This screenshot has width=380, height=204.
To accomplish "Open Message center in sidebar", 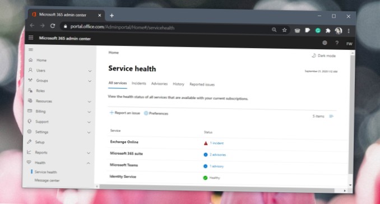I will (x=47, y=180).
